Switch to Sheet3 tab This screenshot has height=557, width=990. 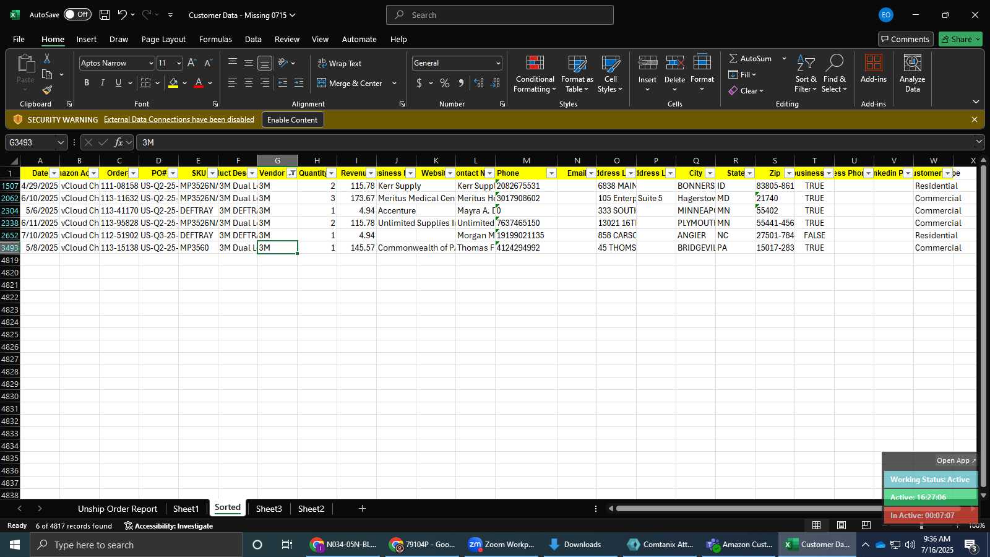[x=269, y=509]
